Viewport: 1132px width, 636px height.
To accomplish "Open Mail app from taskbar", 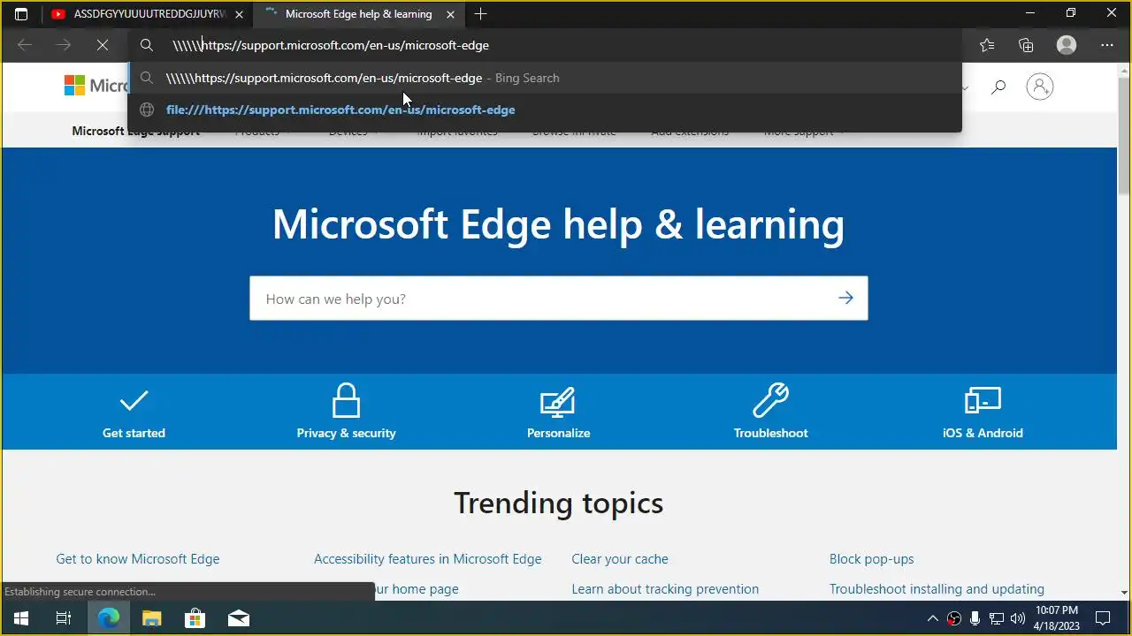I will click(239, 618).
